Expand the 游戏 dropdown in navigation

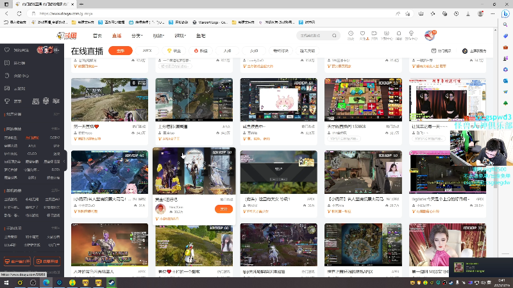point(180,36)
